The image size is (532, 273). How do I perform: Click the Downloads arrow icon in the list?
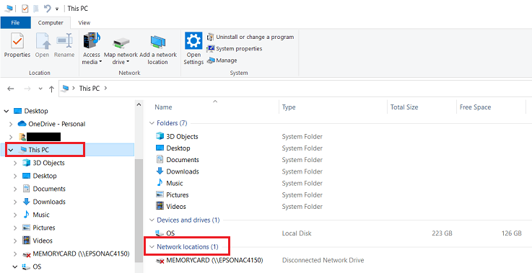[160, 171]
